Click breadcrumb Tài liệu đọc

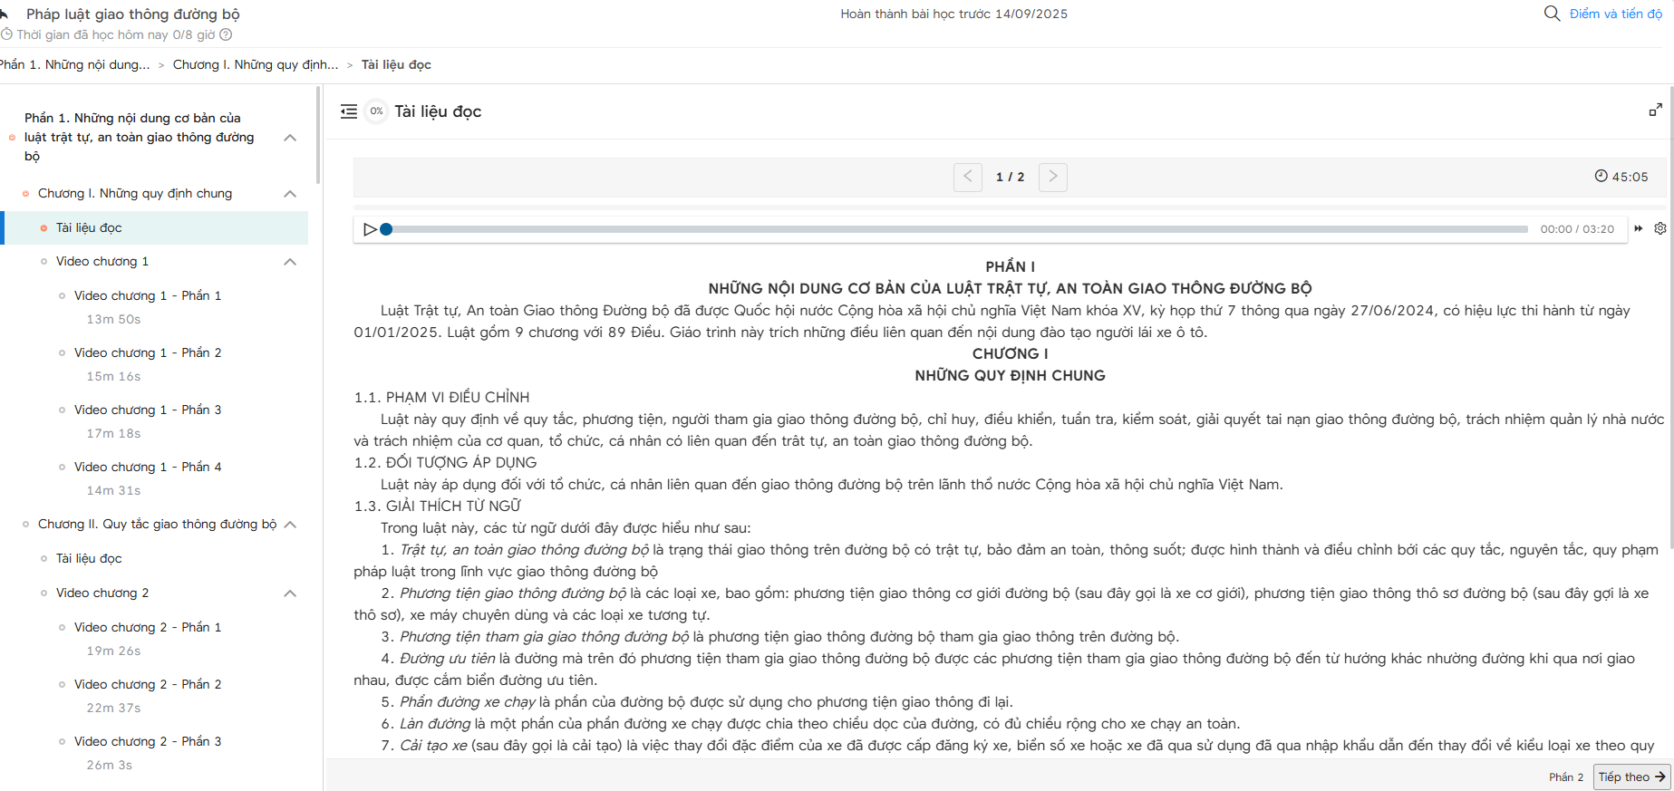point(396,64)
